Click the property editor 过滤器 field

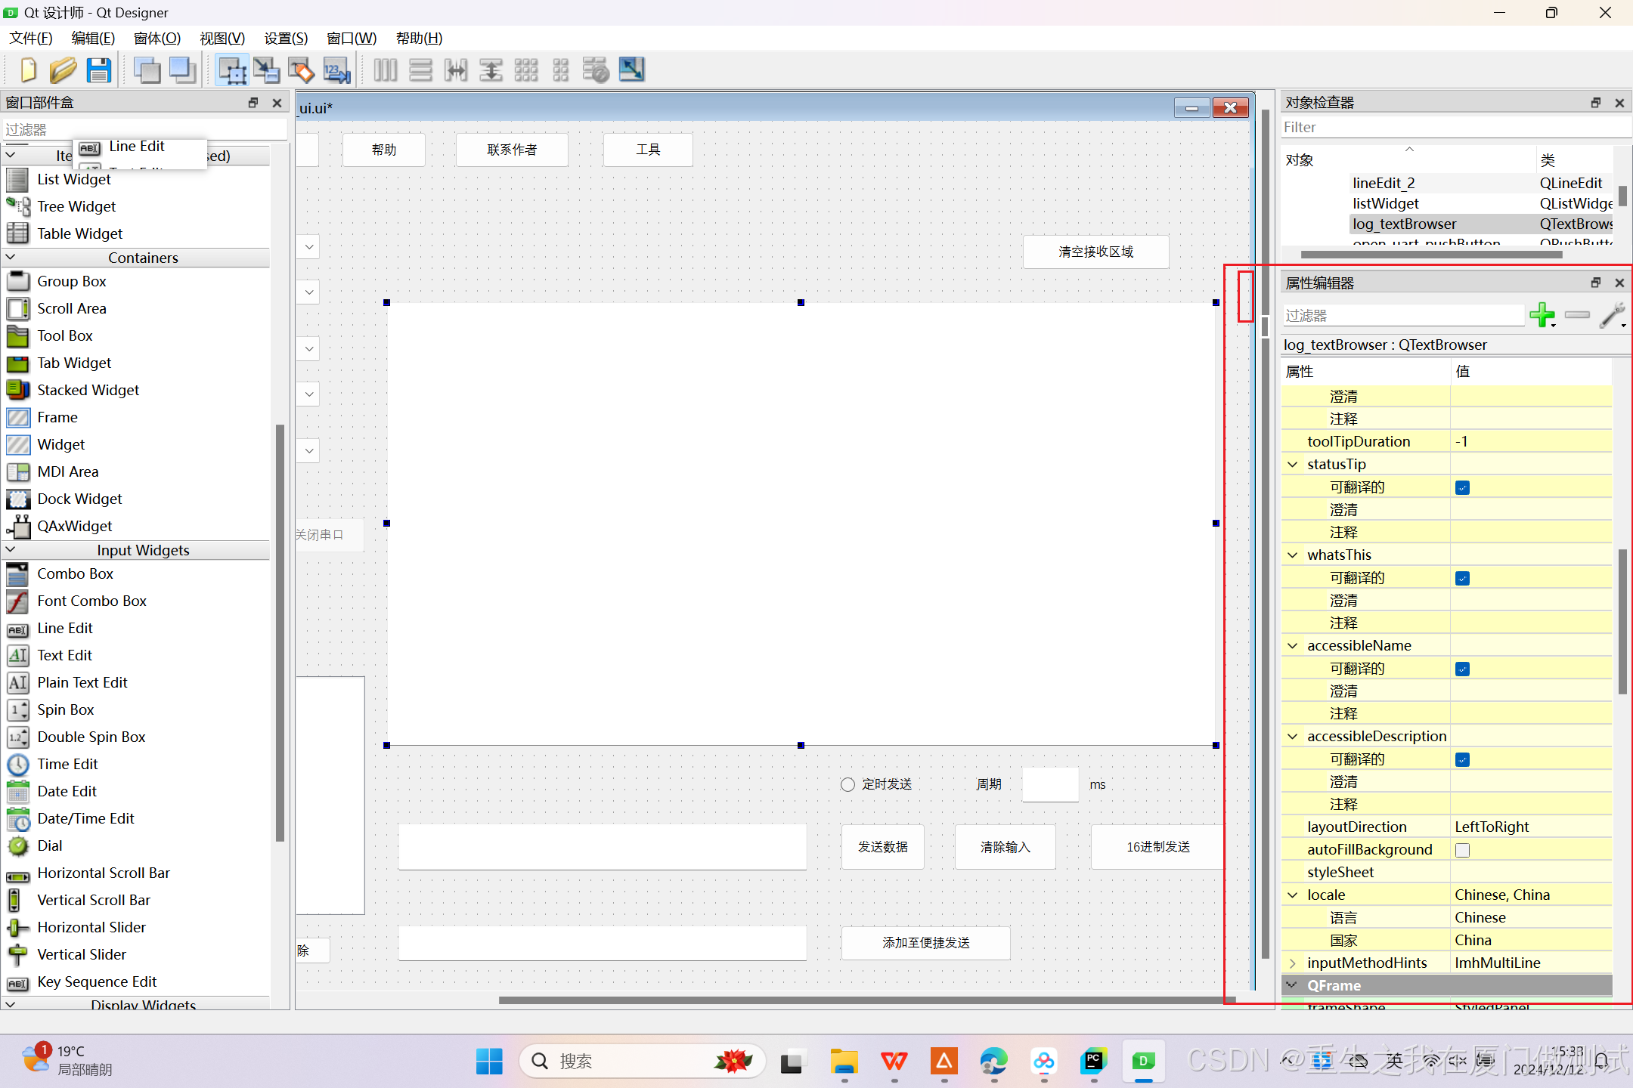pyautogui.click(x=1402, y=315)
